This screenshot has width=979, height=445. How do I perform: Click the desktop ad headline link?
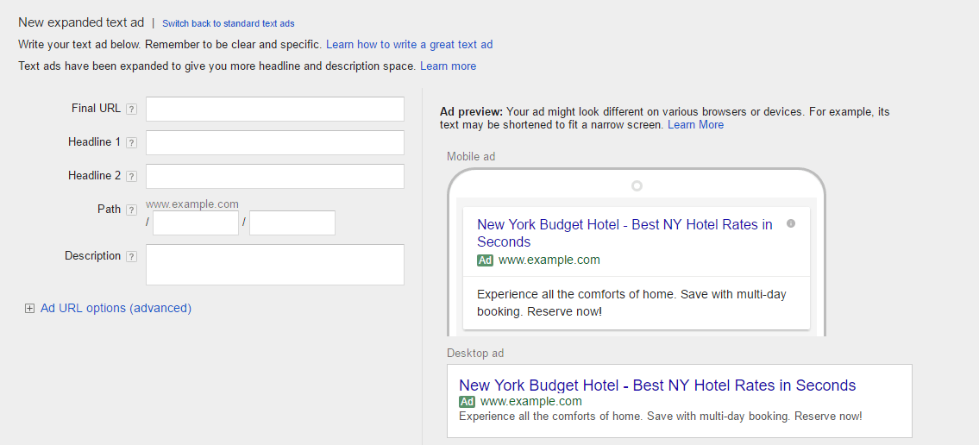click(x=656, y=385)
